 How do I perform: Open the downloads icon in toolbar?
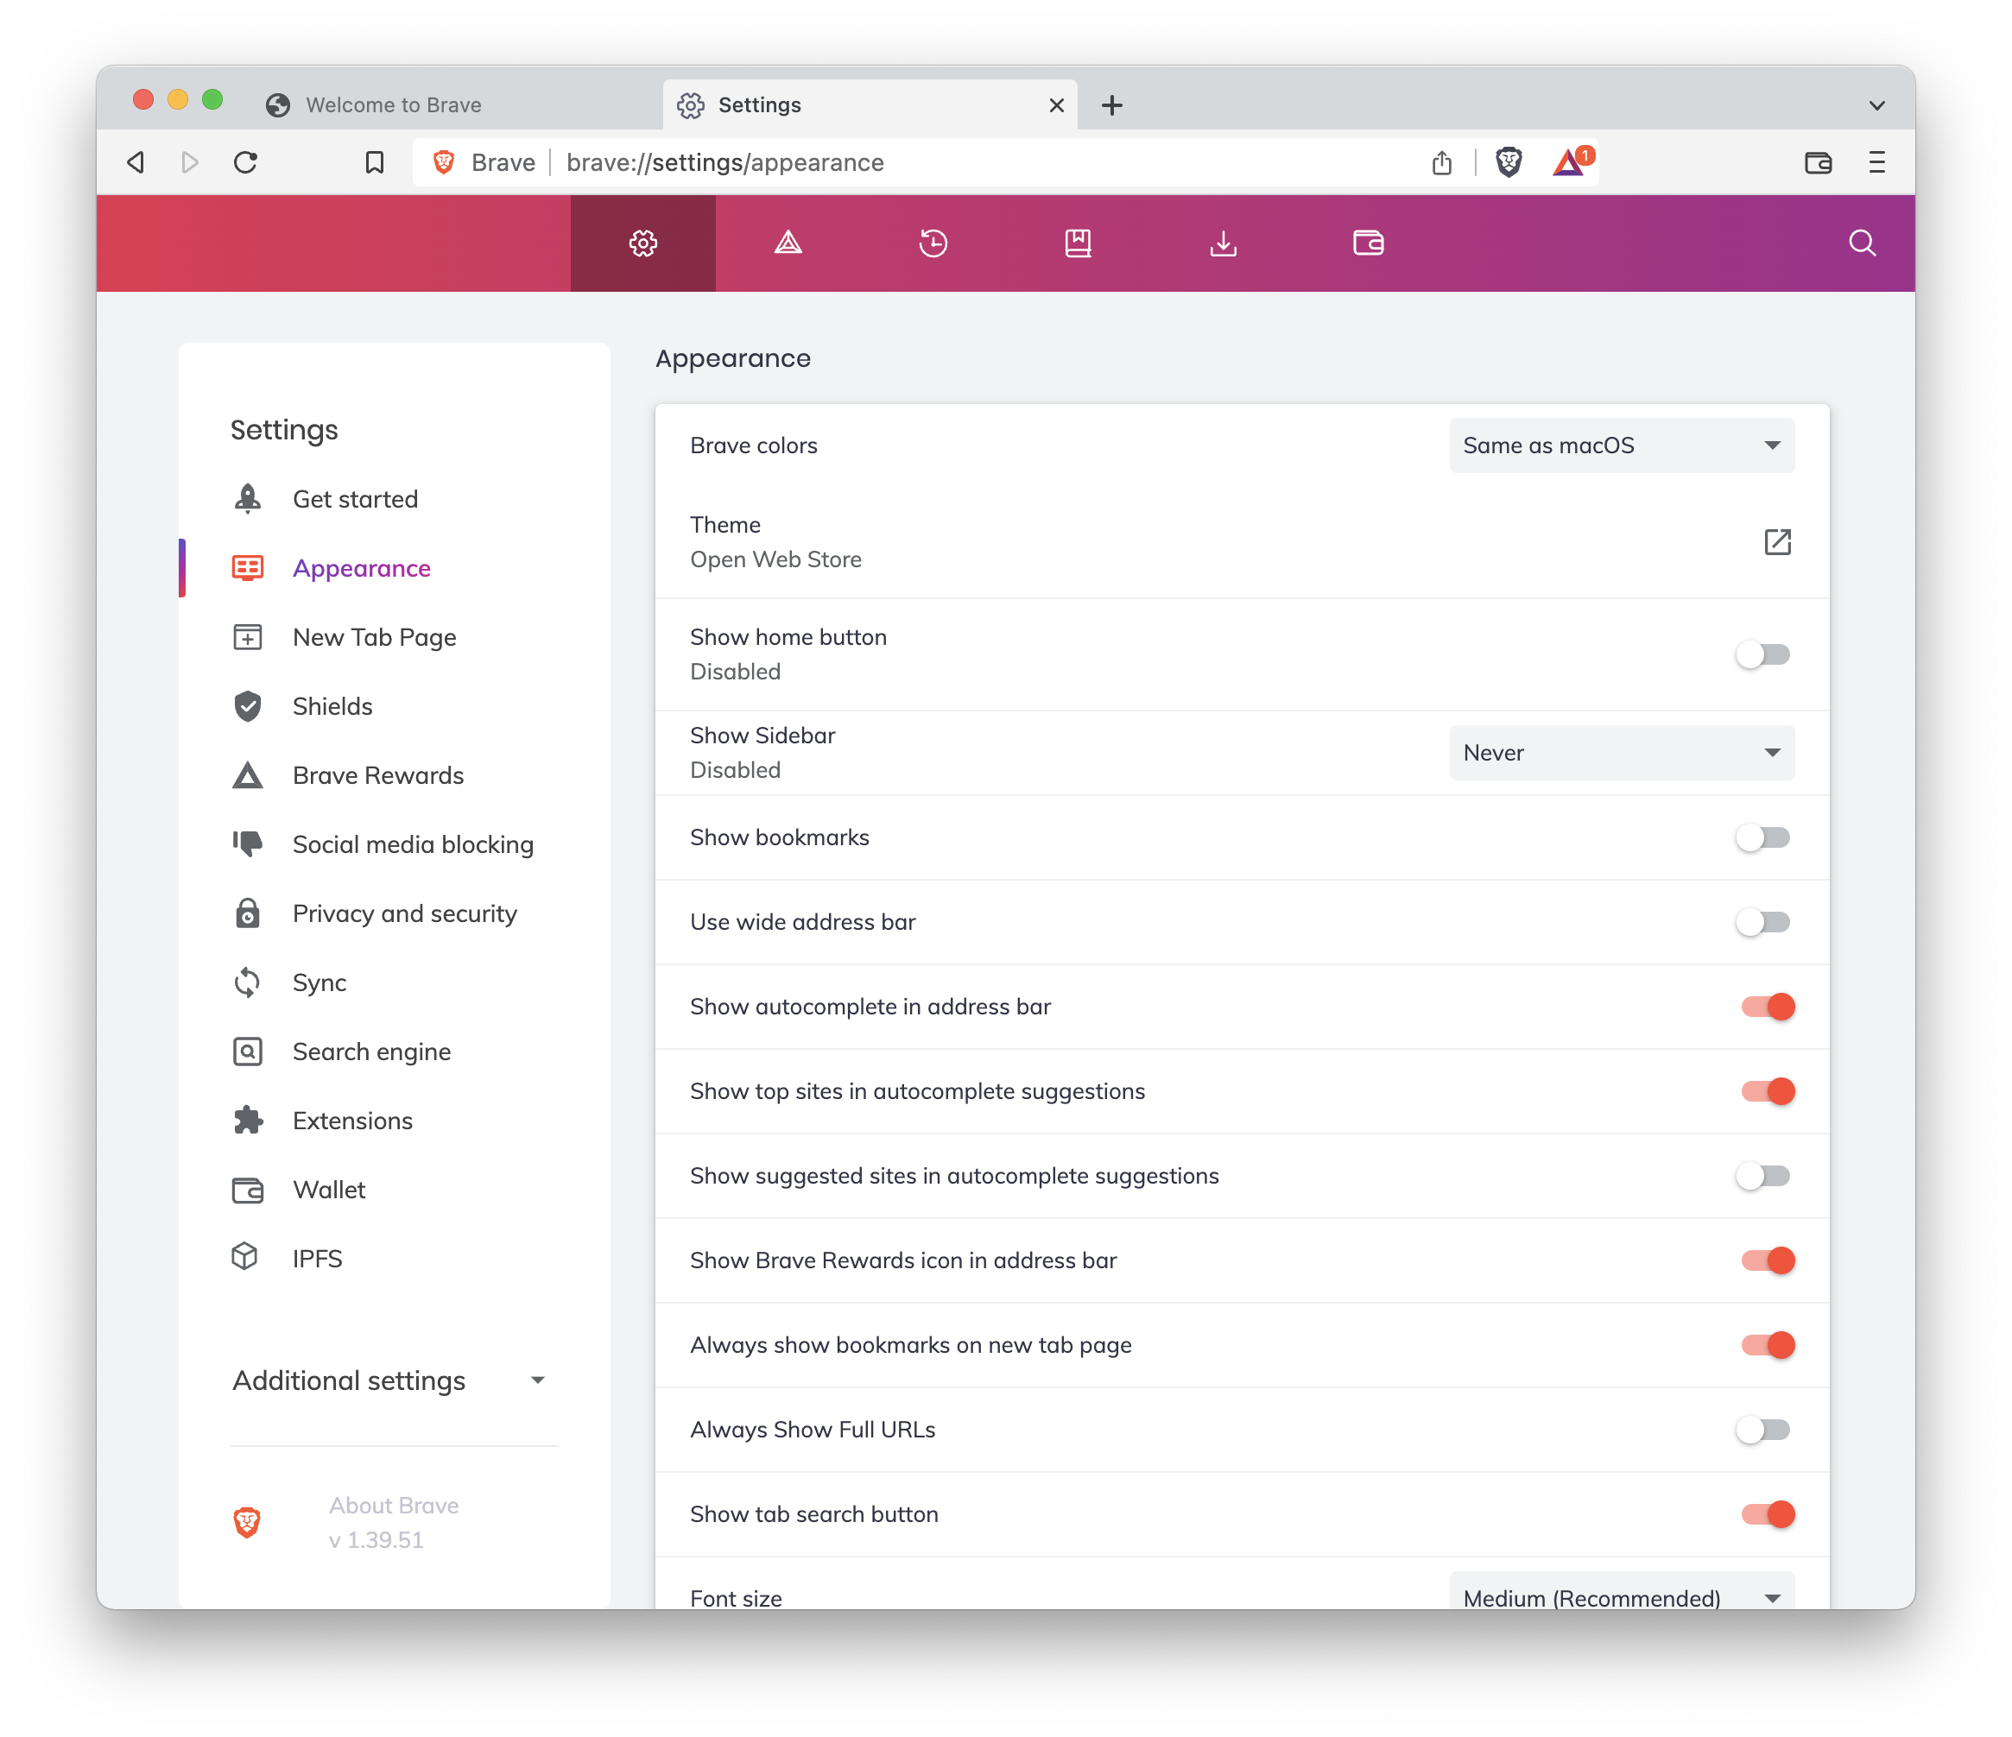(x=1224, y=243)
